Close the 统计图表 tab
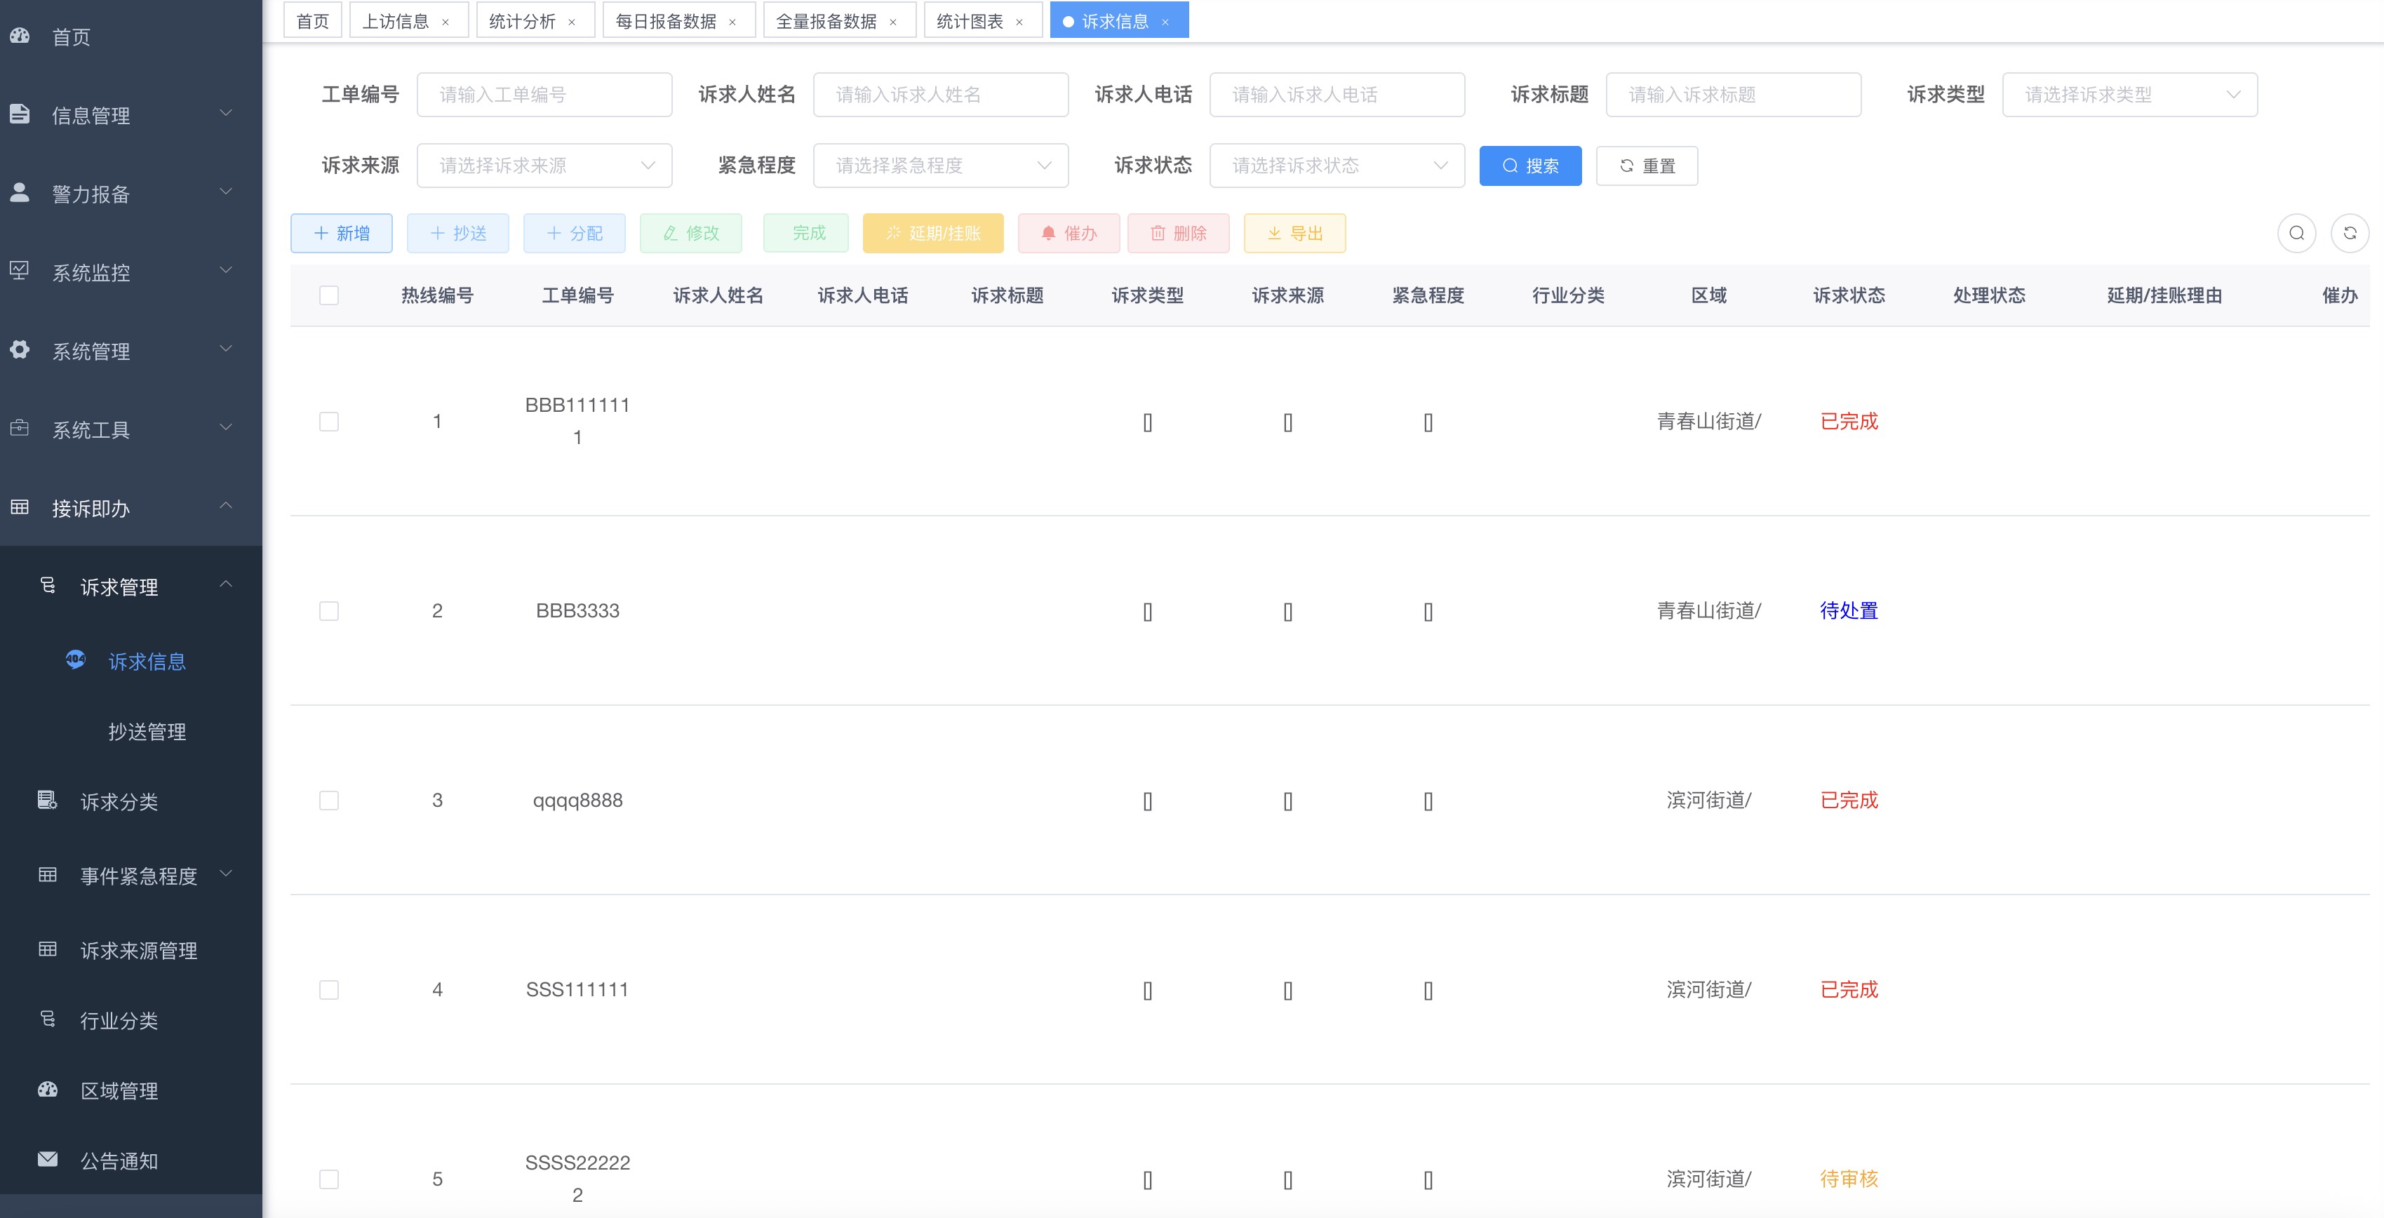This screenshot has width=2384, height=1218. tap(1020, 22)
